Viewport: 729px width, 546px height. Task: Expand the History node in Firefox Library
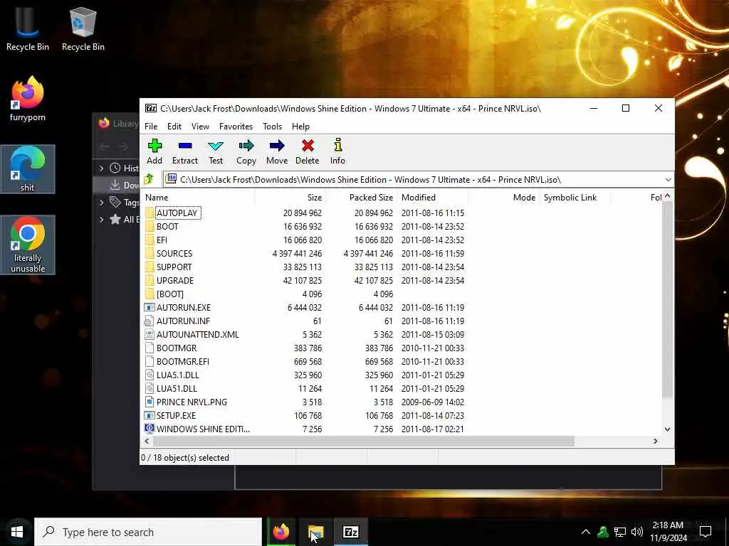(101, 168)
